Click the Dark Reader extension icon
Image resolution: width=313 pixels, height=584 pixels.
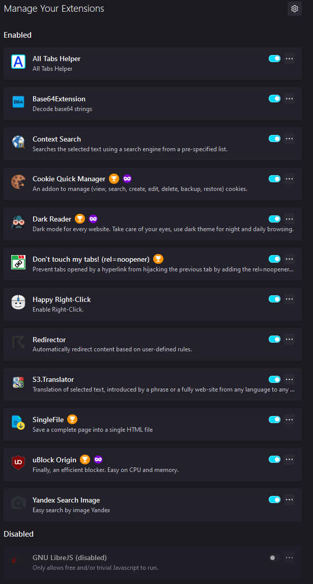18,223
